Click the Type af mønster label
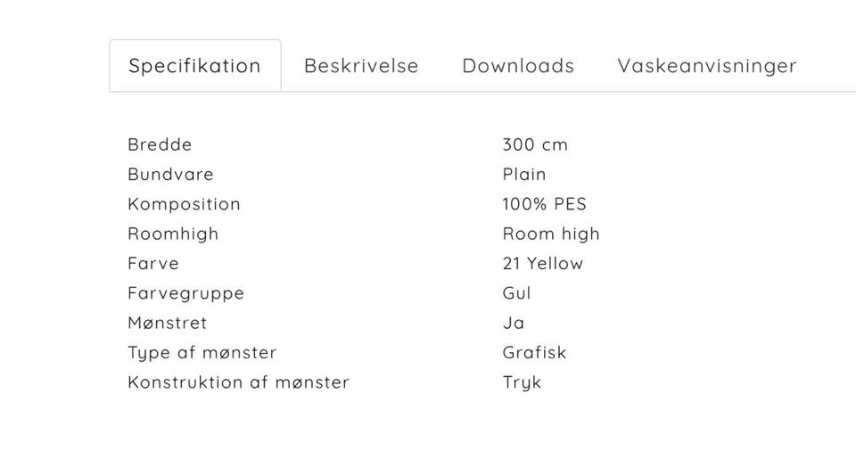 pos(202,352)
